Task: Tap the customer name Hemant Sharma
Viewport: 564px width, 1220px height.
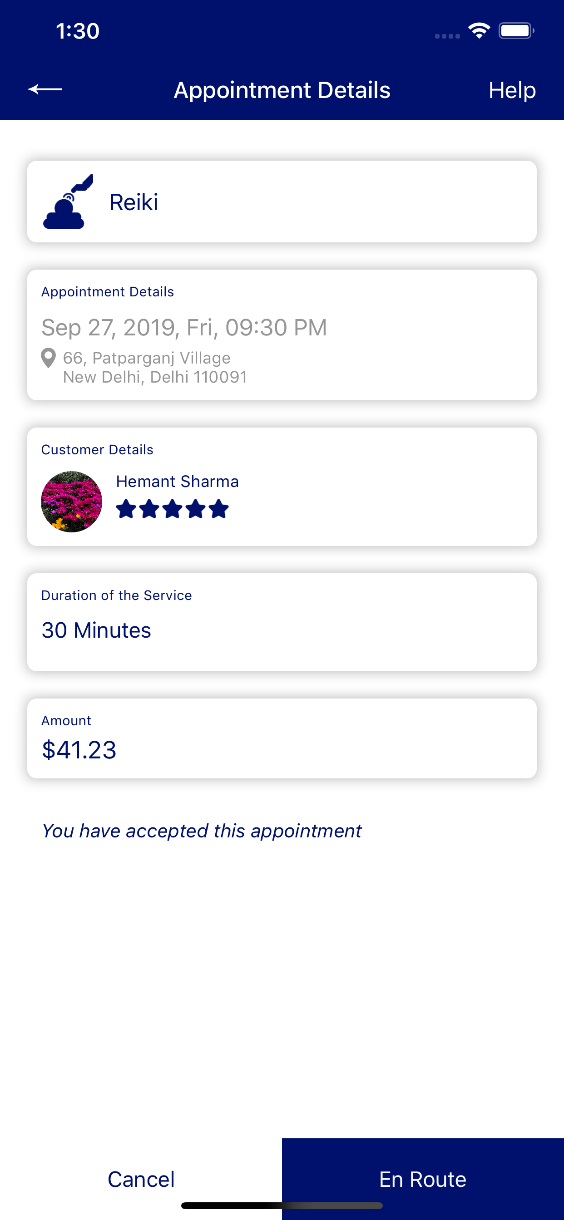Action: click(177, 481)
